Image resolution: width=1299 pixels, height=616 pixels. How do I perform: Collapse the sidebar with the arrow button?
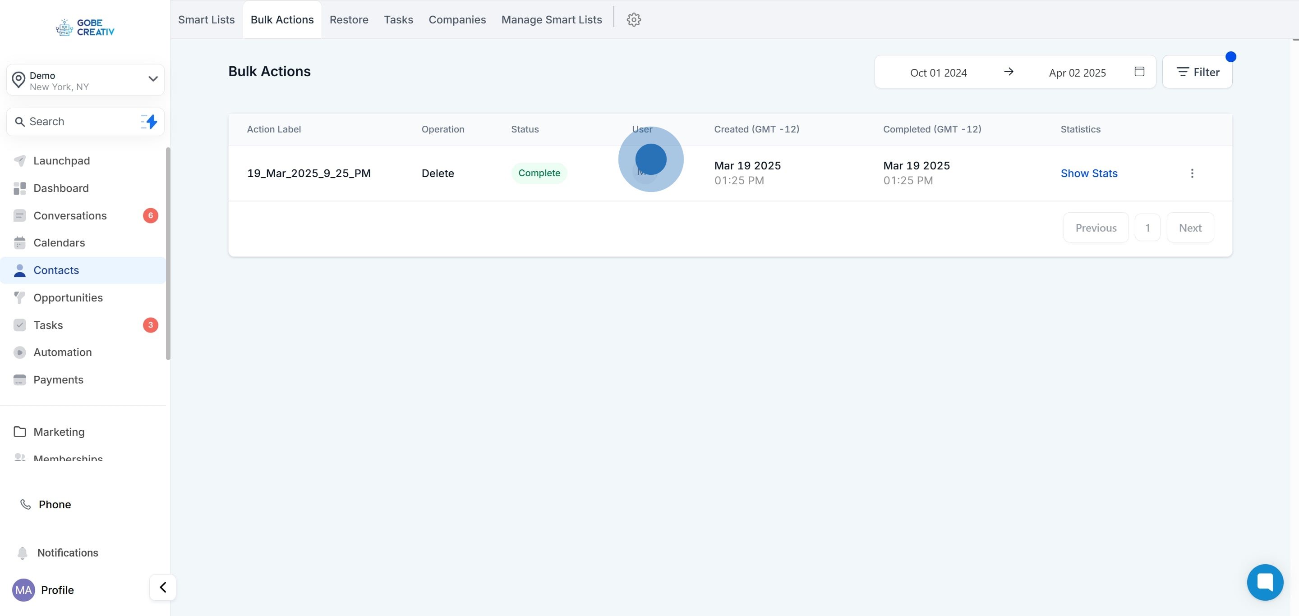click(163, 587)
